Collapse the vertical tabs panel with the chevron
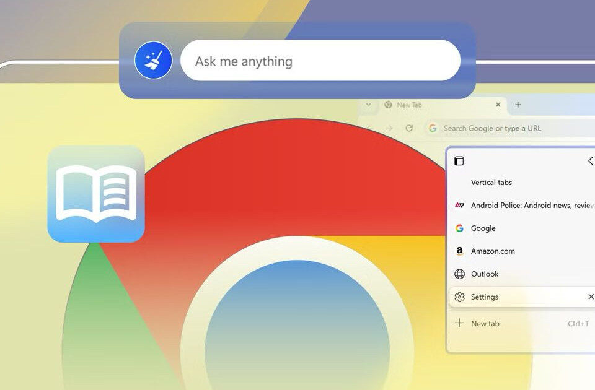 (x=590, y=161)
